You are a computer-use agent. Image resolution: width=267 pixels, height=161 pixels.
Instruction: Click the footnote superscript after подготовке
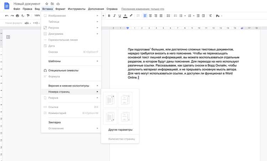point(150,49)
